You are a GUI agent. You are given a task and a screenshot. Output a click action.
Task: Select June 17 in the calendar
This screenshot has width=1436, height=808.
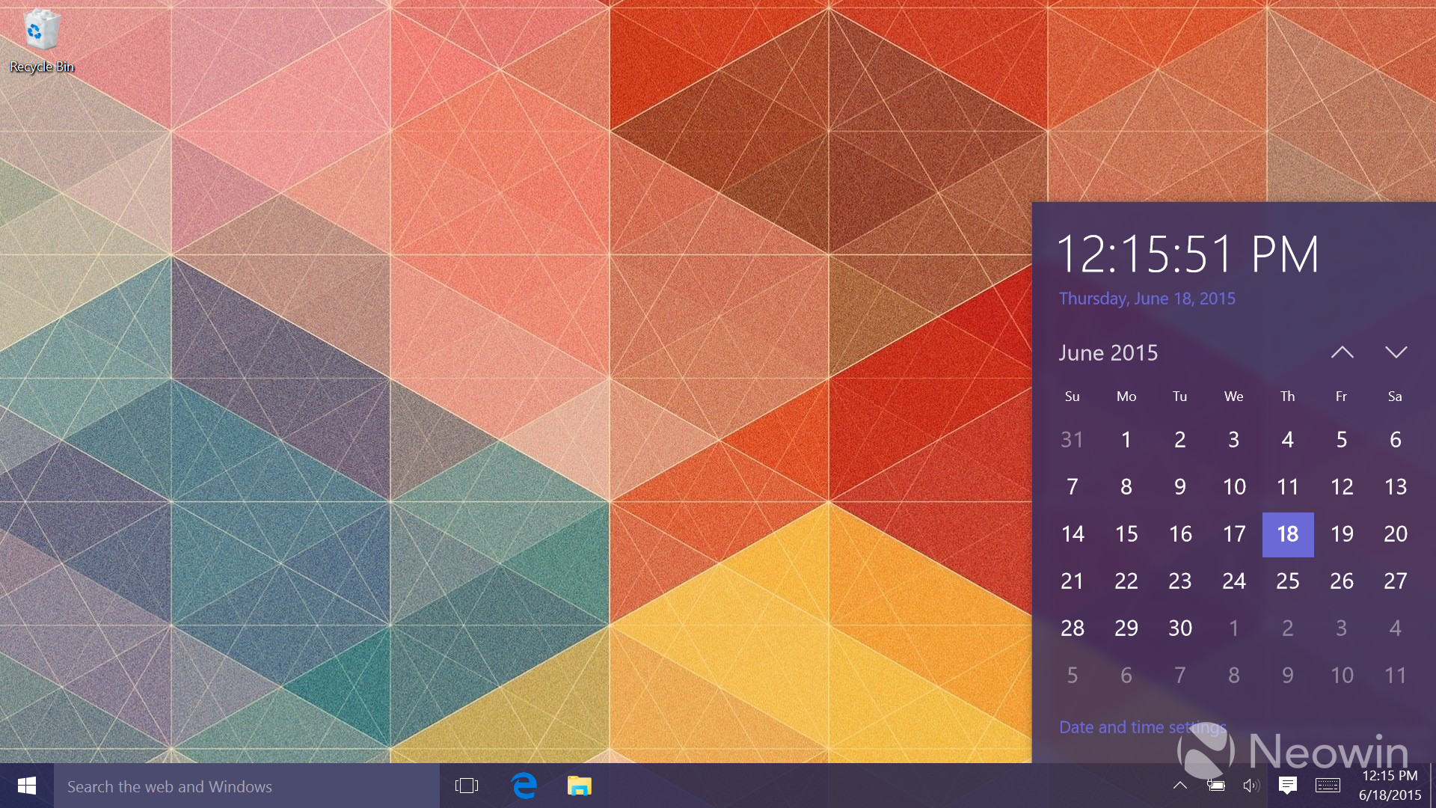click(x=1234, y=534)
